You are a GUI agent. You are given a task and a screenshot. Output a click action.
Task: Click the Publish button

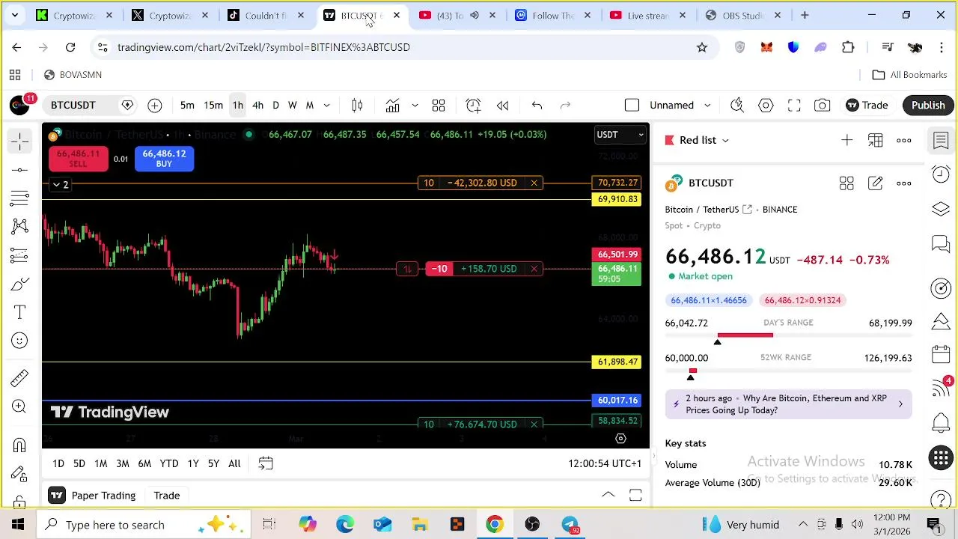pyautogui.click(x=928, y=106)
